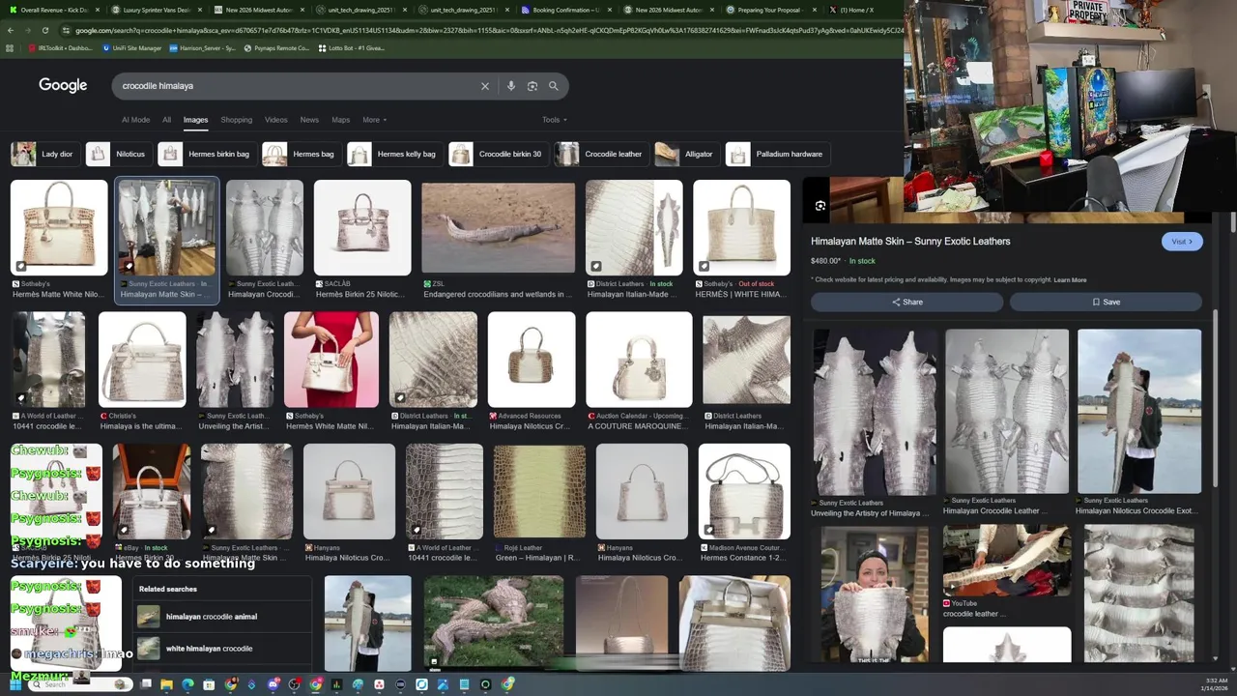Open the Lotto Bot bookmark
This screenshot has height=696, width=1237.
point(351,47)
